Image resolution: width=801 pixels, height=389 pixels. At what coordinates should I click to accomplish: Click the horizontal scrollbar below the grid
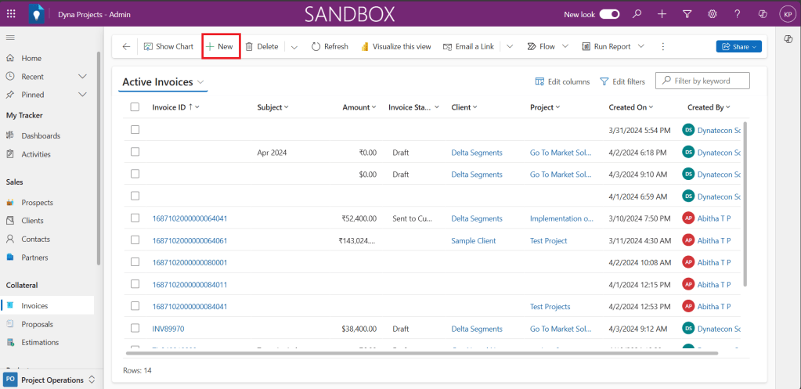(x=423, y=354)
